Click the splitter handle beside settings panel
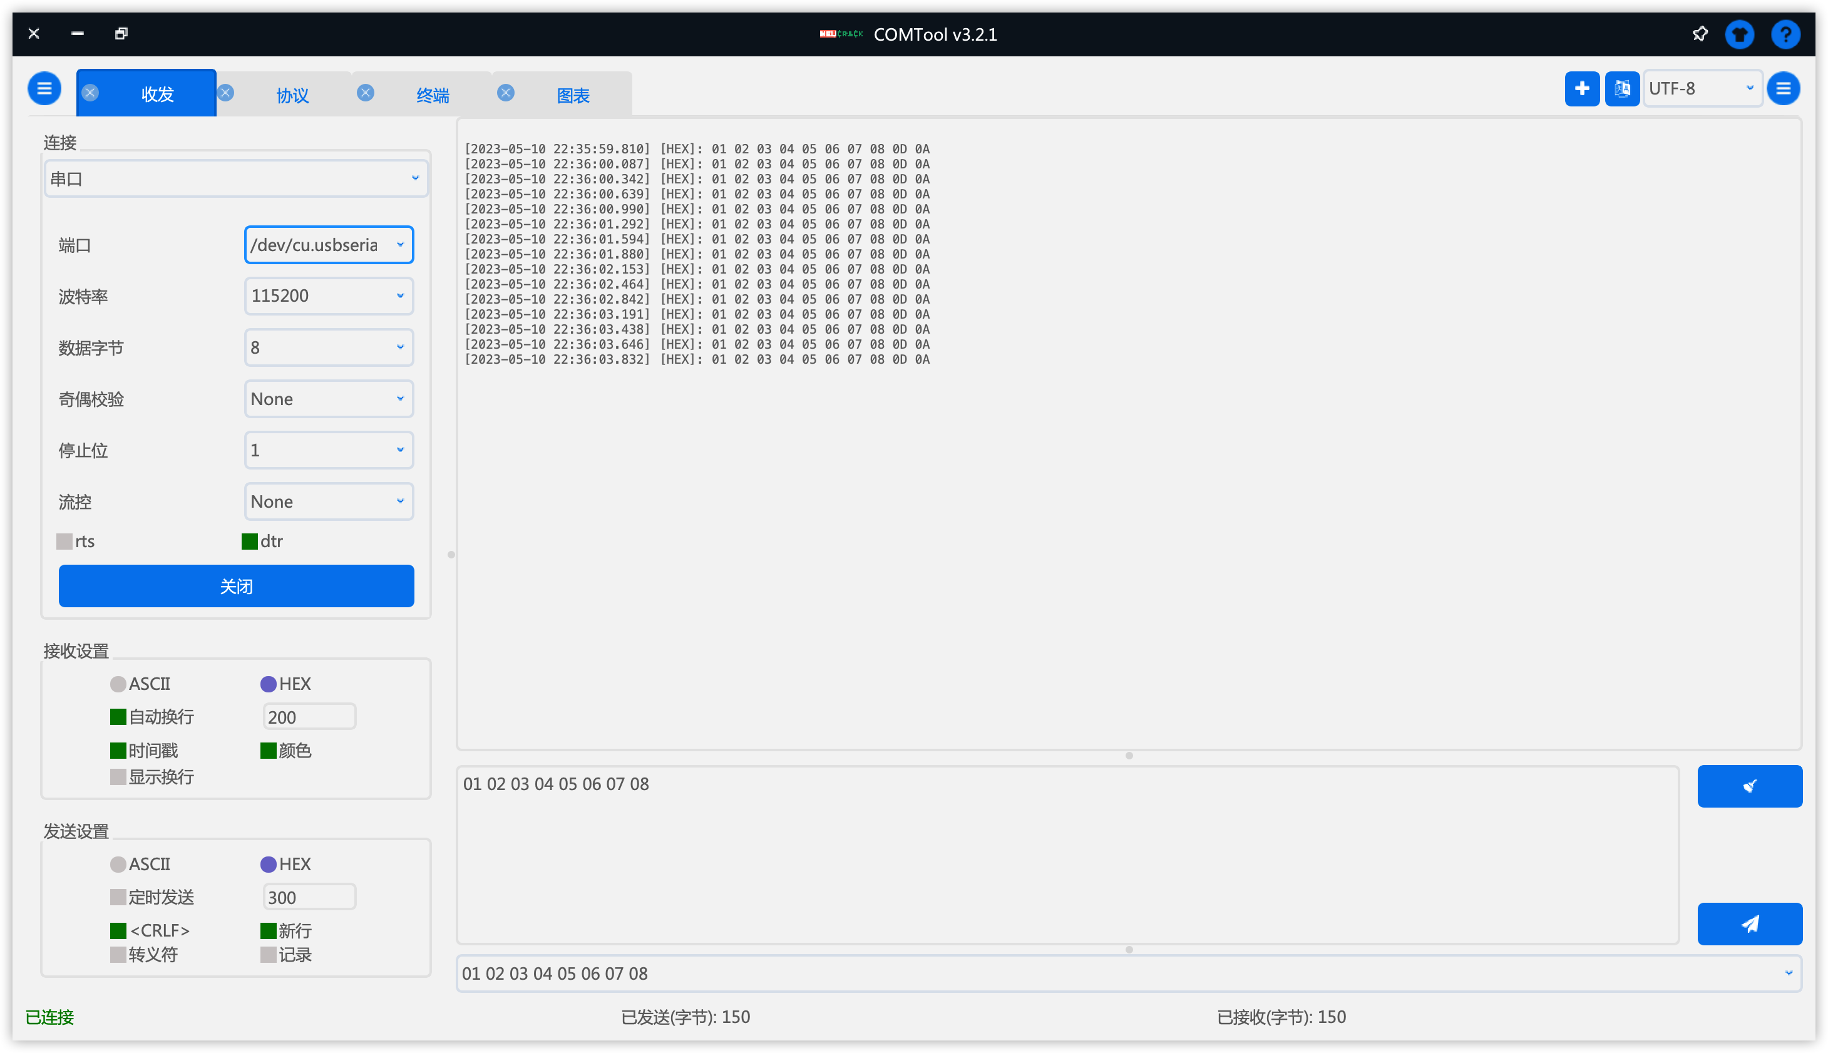The image size is (1828, 1053). [x=451, y=555]
